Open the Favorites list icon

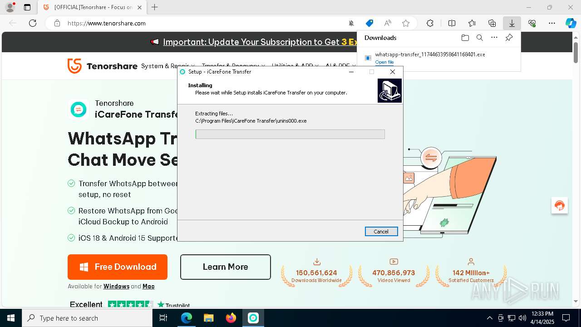coord(472,23)
